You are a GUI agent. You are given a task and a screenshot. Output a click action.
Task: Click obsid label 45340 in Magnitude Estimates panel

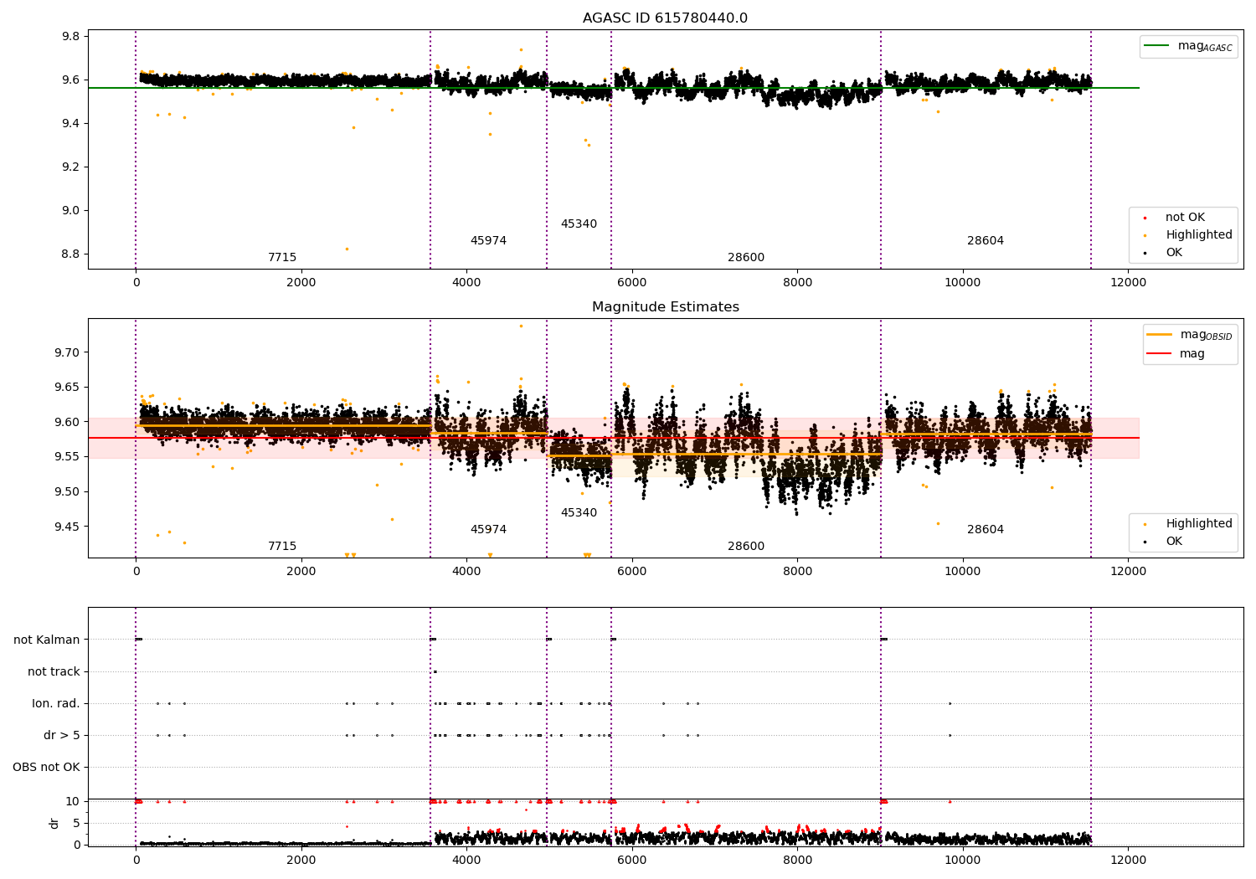[x=579, y=513]
